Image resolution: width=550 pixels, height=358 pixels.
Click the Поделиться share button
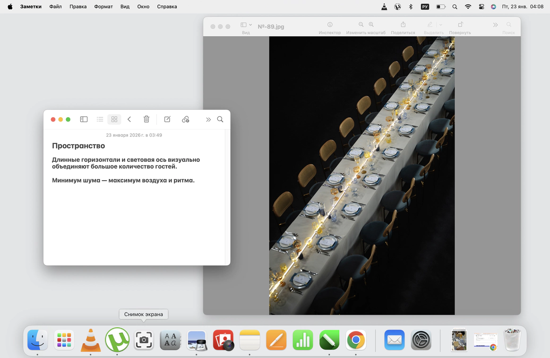click(403, 25)
